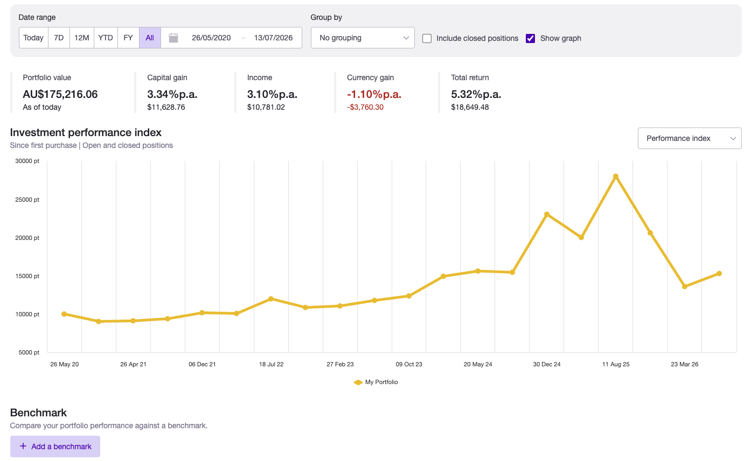751x461 pixels.
Task: Click the chevron in Performance index dropdown
Action: click(x=733, y=138)
